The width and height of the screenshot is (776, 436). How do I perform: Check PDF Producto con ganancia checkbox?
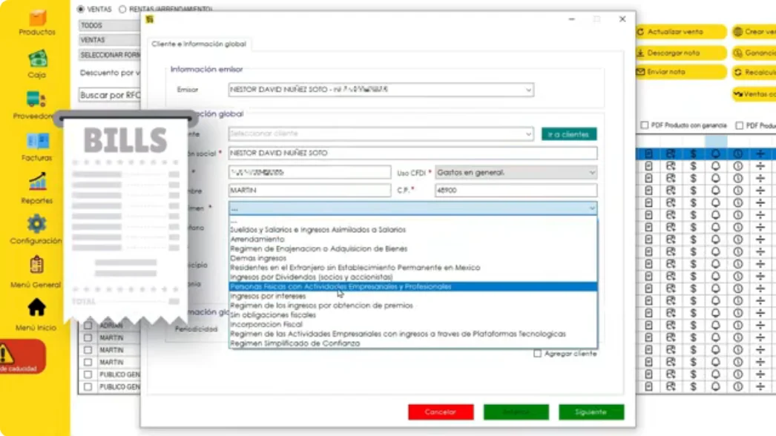pos(645,125)
